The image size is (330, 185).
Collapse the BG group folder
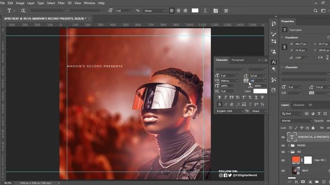[289, 152]
